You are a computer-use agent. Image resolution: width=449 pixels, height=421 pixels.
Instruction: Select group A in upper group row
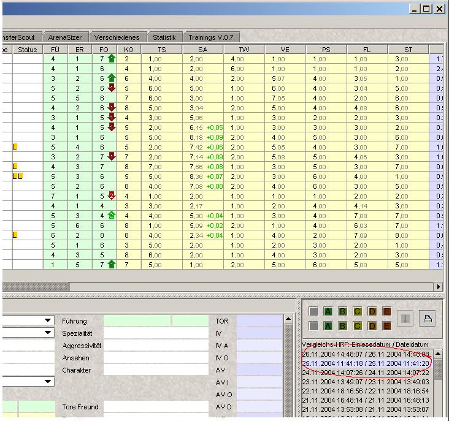click(x=328, y=311)
